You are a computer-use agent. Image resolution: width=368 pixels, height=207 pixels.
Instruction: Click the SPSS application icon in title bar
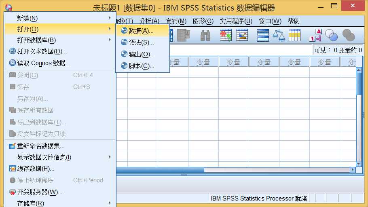(x=8, y=8)
